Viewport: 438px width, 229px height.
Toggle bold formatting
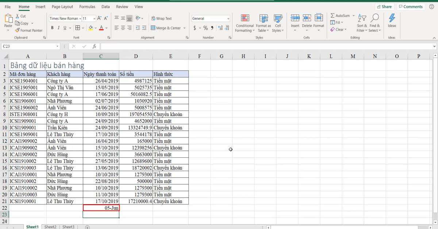point(53,27)
